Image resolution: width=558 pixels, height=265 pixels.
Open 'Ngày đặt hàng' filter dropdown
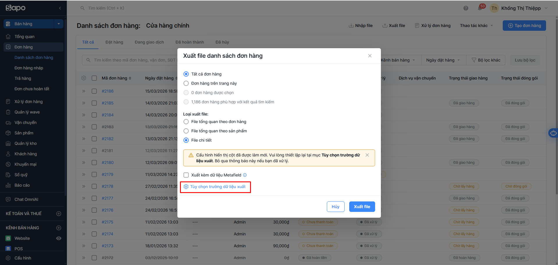coord(443,60)
